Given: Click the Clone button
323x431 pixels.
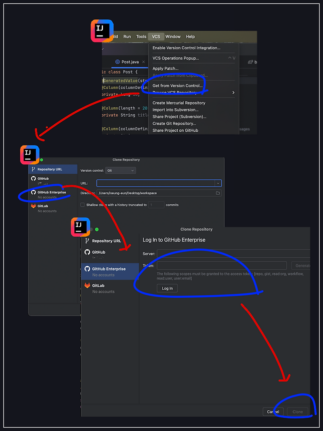Looking at the screenshot, I should 297,412.
